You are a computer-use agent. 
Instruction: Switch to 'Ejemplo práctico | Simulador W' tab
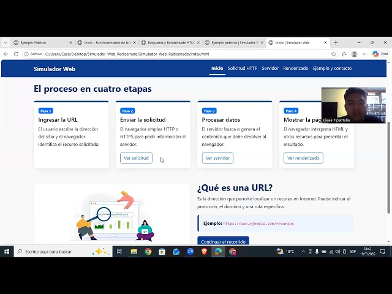pos(234,43)
